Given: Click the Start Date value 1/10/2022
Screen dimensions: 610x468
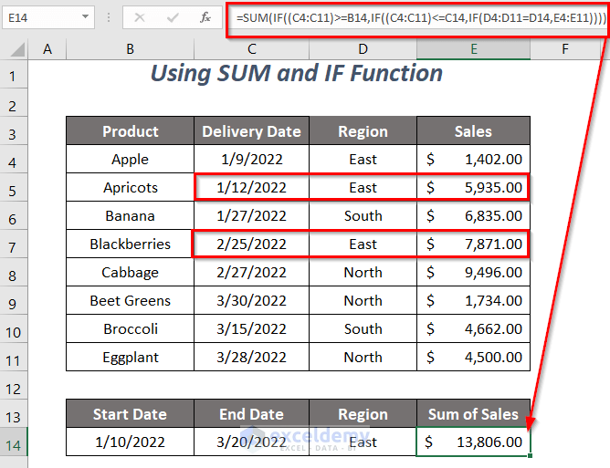Looking at the screenshot, I should click(x=130, y=442).
